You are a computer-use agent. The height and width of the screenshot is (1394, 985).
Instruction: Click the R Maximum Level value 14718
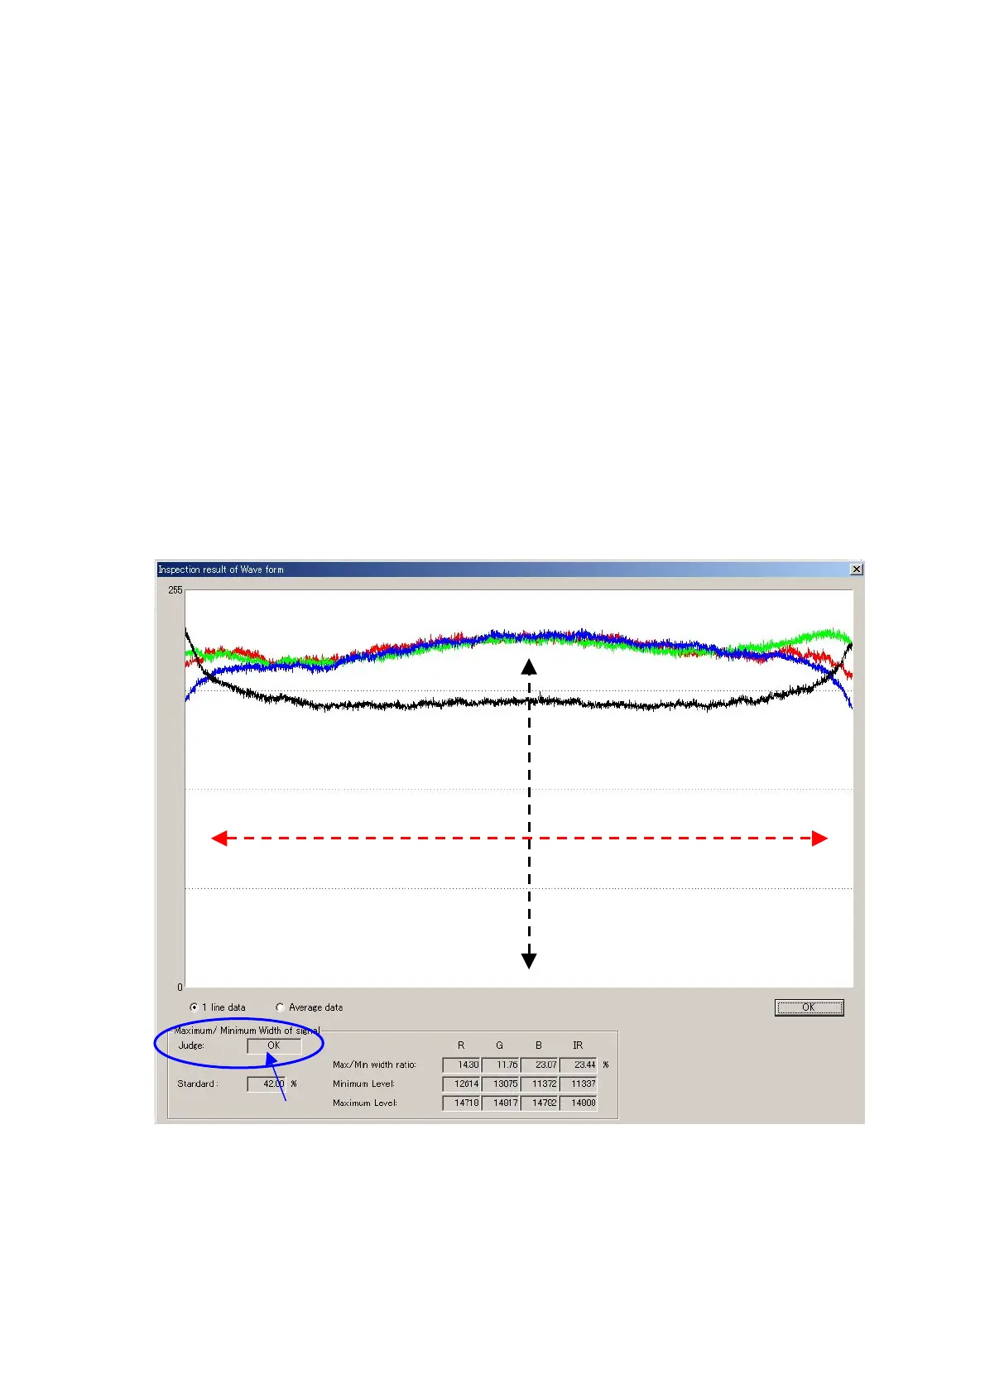pos(461,1103)
